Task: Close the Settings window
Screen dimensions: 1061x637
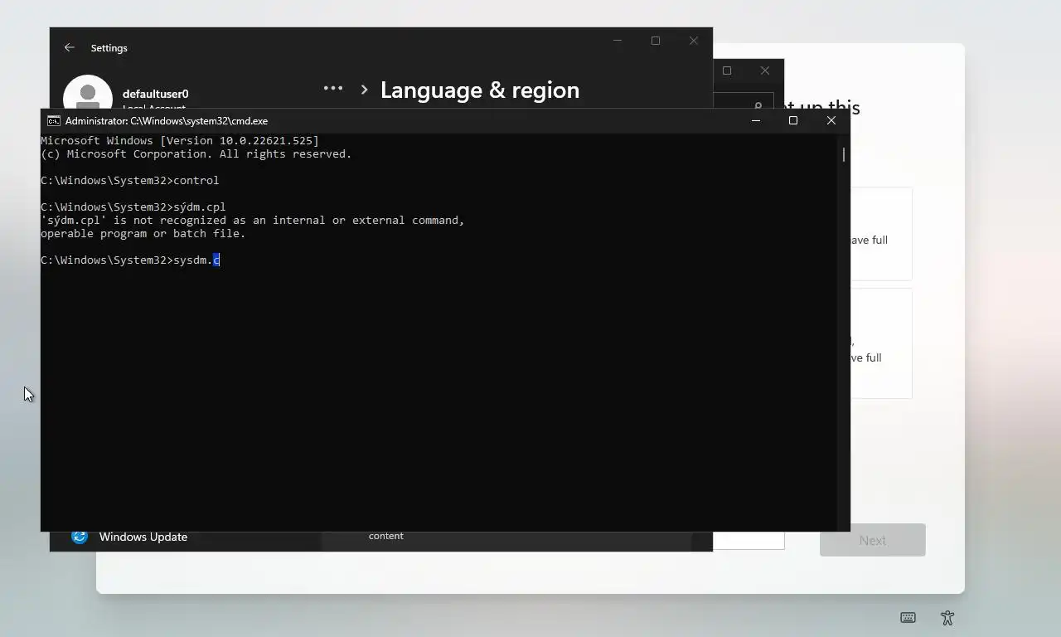Action: pos(694,41)
